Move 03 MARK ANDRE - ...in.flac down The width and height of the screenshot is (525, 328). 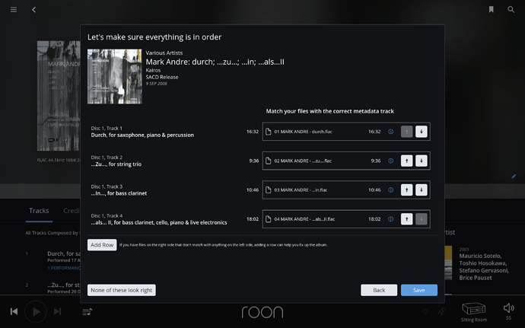(422, 190)
